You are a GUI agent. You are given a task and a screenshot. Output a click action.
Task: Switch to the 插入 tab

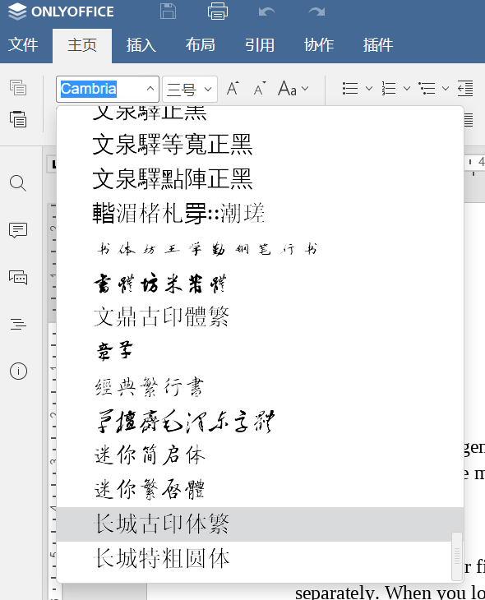pos(141,45)
